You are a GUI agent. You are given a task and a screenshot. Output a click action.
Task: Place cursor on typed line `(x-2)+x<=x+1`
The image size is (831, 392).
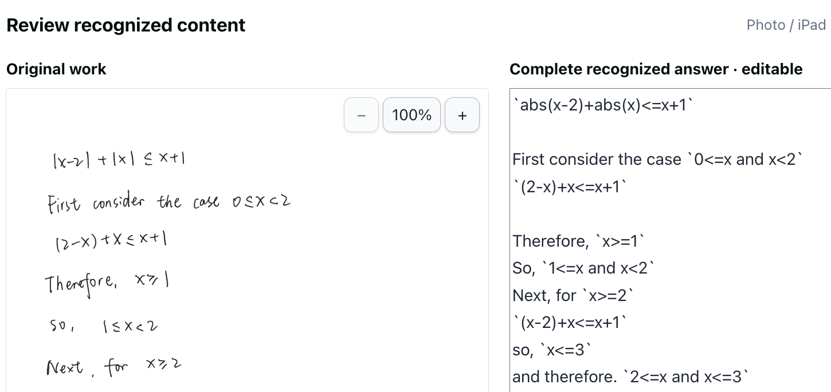(570, 322)
